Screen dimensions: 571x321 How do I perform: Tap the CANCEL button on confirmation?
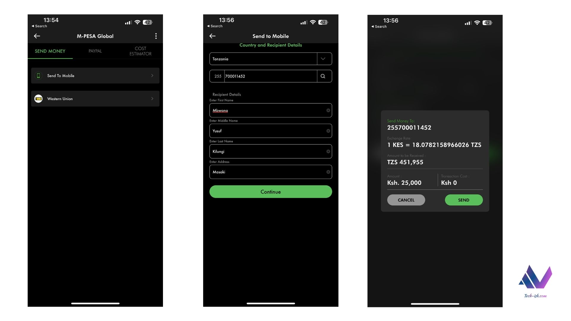point(406,200)
